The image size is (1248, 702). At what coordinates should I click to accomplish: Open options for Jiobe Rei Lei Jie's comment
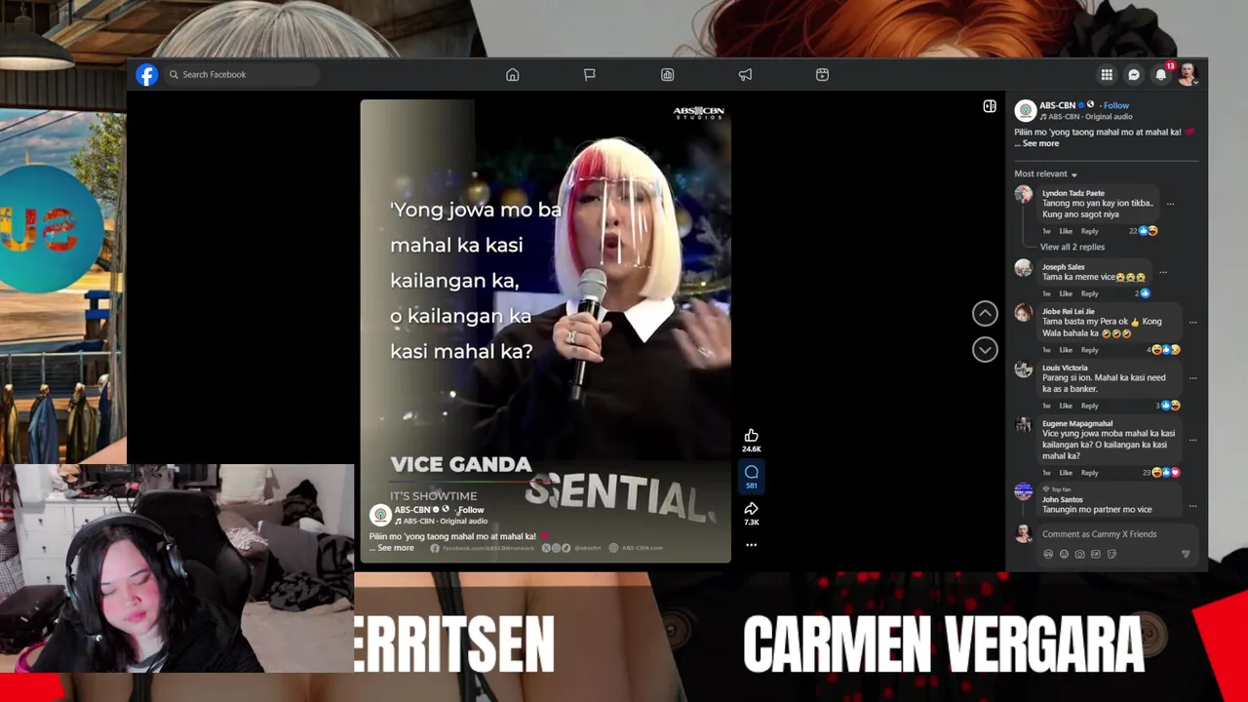pyautogui.click(x=1192, y=322)
